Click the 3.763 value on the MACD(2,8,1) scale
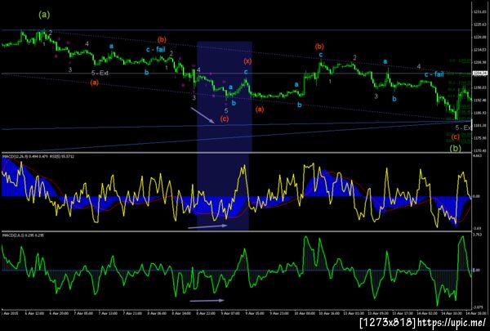 pyautogui.click(x=477, y=234)
